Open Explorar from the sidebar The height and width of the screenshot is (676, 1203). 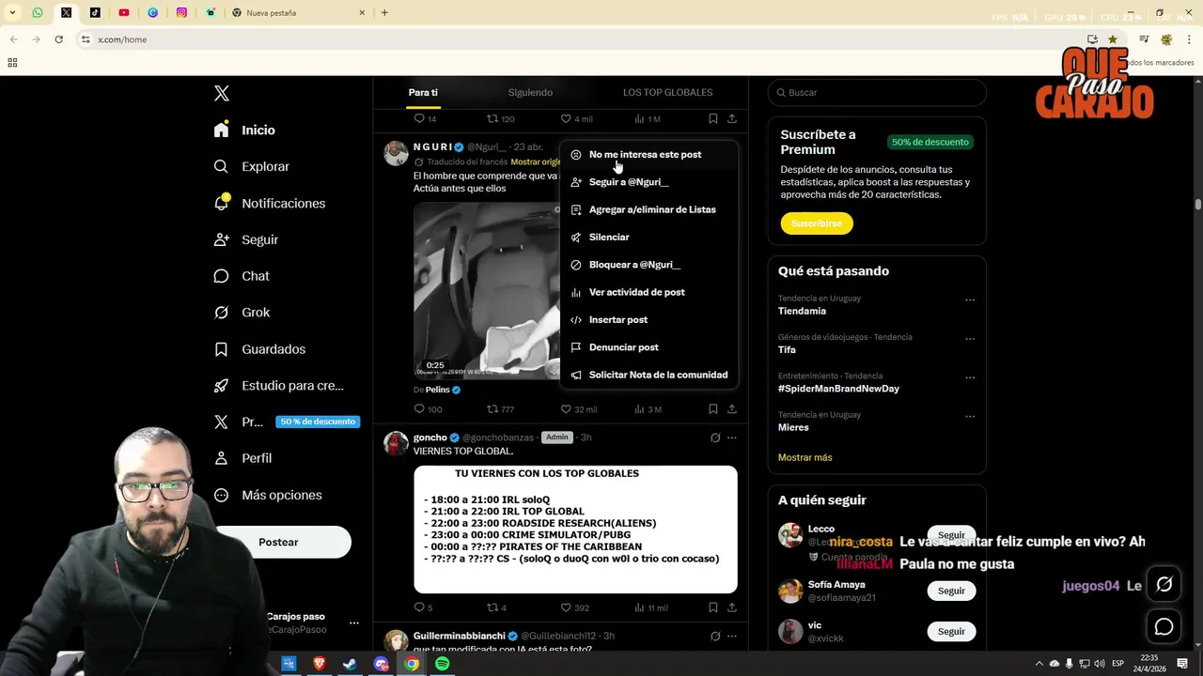pyautogui.click(x=252, y=166)
